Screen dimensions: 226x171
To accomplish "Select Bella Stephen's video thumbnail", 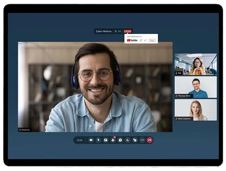I will (196, 110).
